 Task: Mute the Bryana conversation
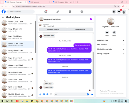[x=107, y=32]
